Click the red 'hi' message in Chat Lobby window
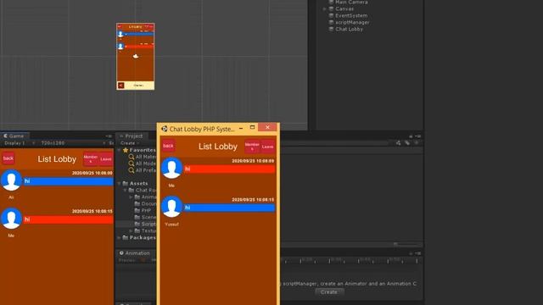This screenshot has width=543, height=305. (x=230, y=169)
